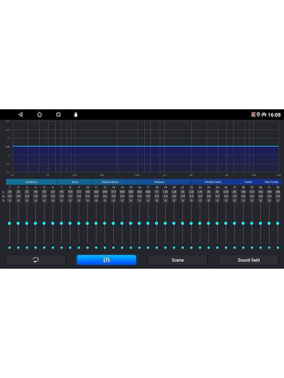Click the Q value 2.0 of band 11
The height and width of the screenshot is (378, 284).
[x=96, y=196]
